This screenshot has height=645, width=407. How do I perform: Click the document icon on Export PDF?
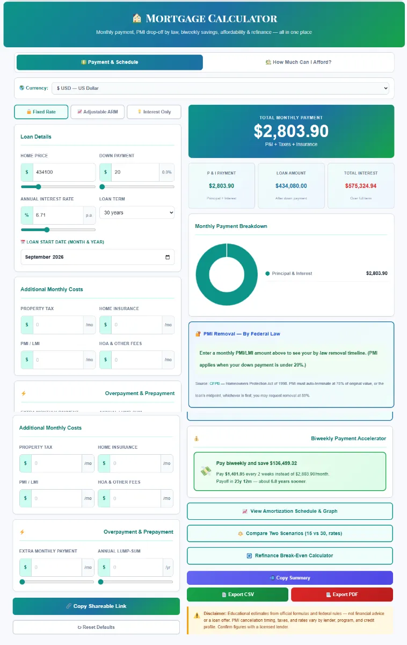pyautogui.click(x=328, y=594)
